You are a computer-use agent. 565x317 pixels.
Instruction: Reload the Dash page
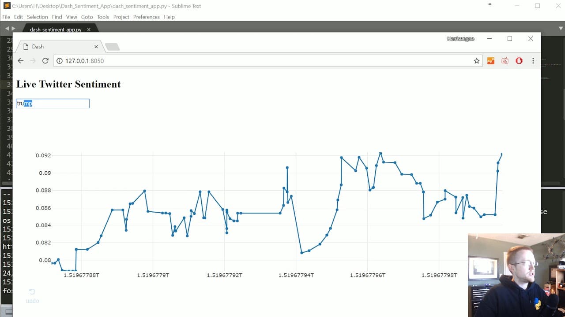tap(45, 61)
